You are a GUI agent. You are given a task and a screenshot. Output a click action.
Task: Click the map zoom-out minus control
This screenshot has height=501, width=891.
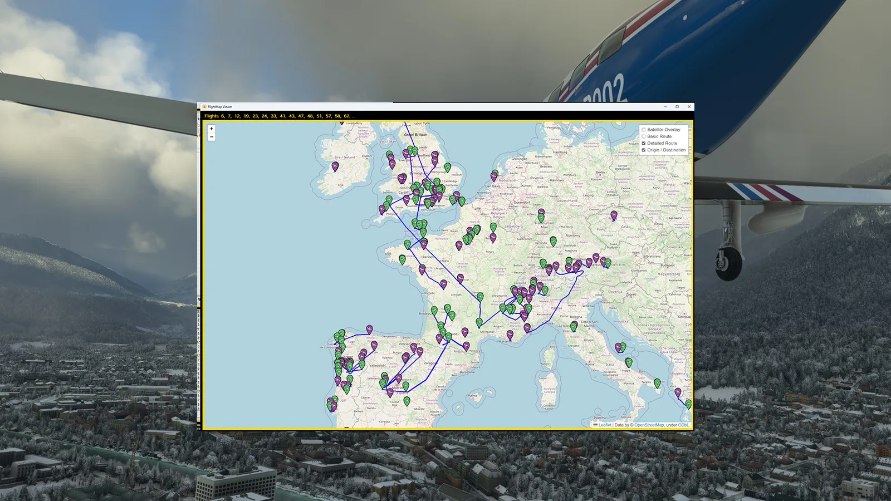[x=212, y=136]
